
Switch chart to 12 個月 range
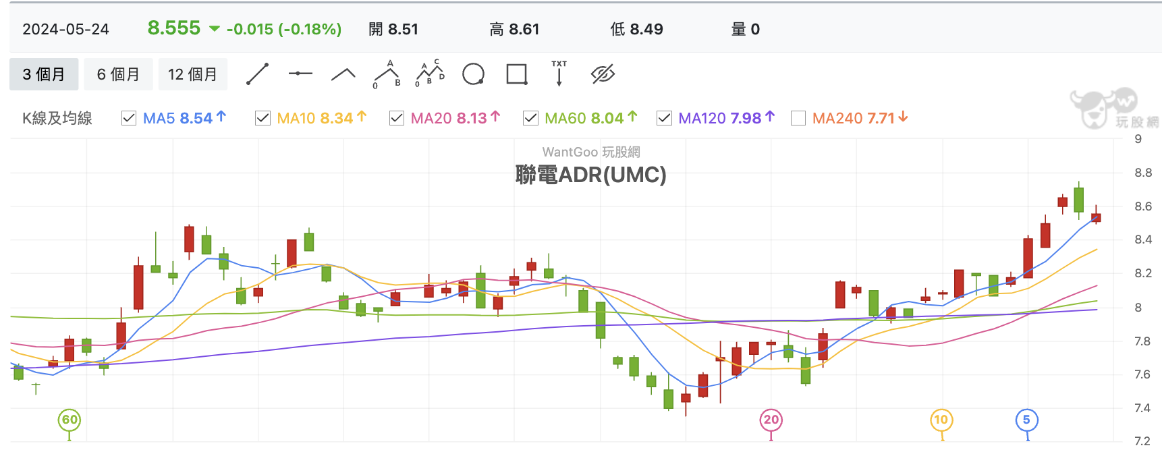192,74
